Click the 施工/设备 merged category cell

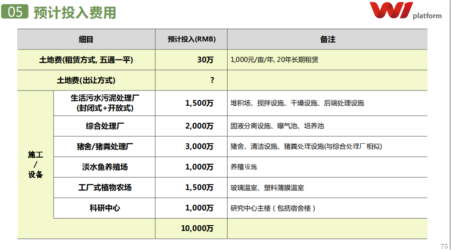pos(35,164)
